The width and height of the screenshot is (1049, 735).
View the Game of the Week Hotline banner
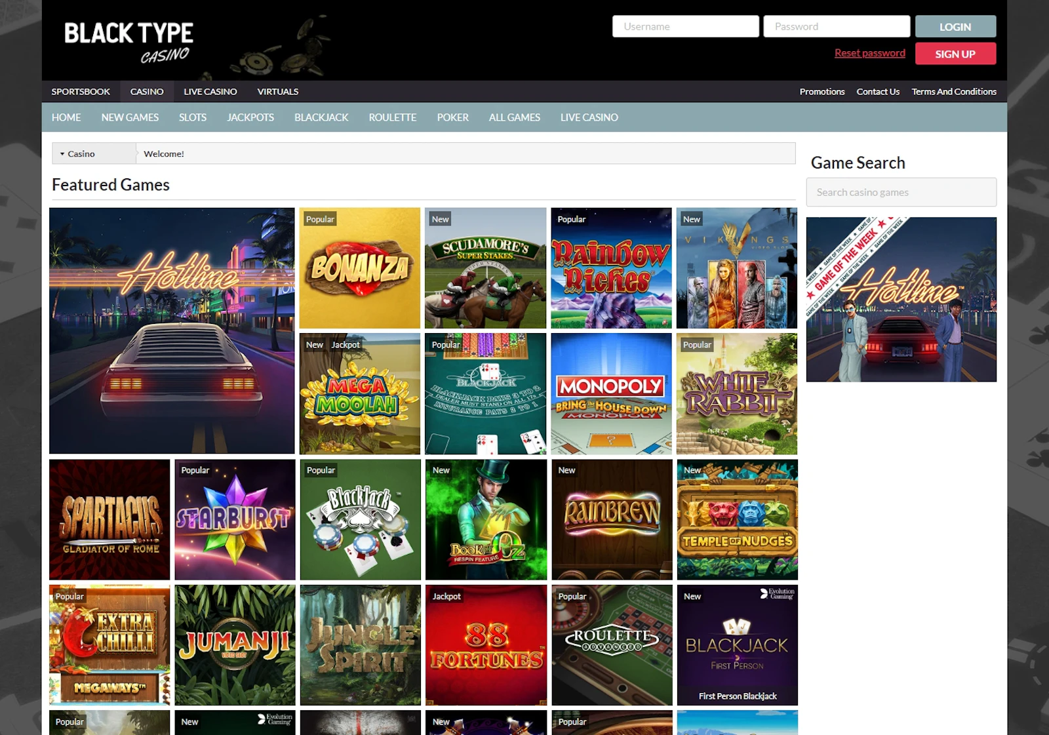click(x=901, y=299)
